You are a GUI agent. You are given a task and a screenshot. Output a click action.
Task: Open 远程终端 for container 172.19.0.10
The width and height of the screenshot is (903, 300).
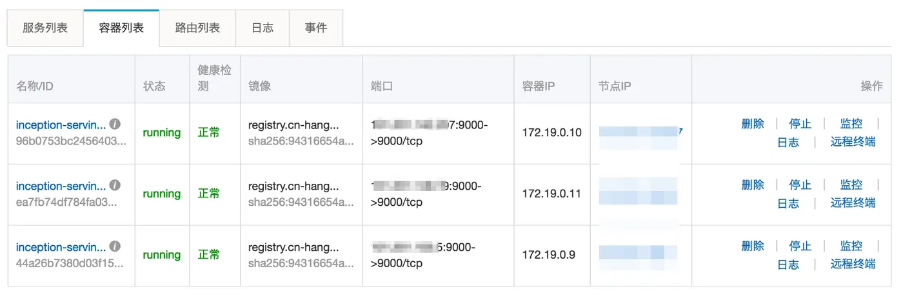[x=853, y=142]
